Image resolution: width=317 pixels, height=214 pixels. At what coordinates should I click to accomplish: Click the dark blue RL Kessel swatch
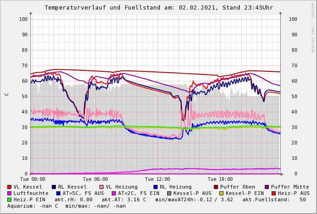click(54, 187)
